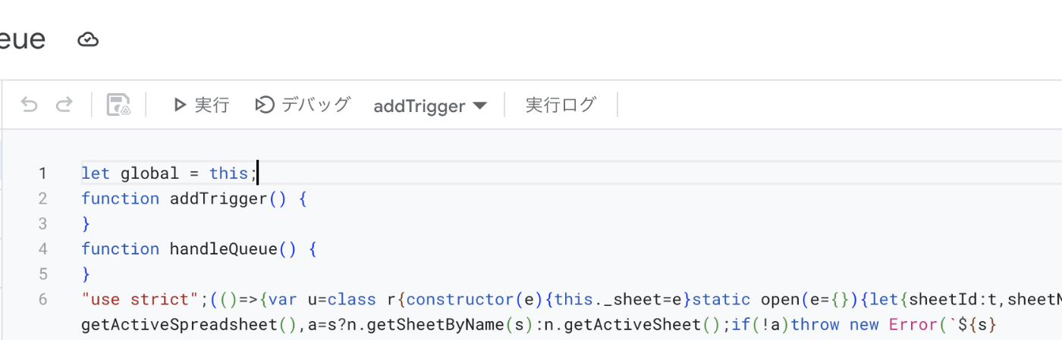The image size is (1062, 340).
Task: Click the project title ending in 'eue'
Action: click(x=23, y=39)
